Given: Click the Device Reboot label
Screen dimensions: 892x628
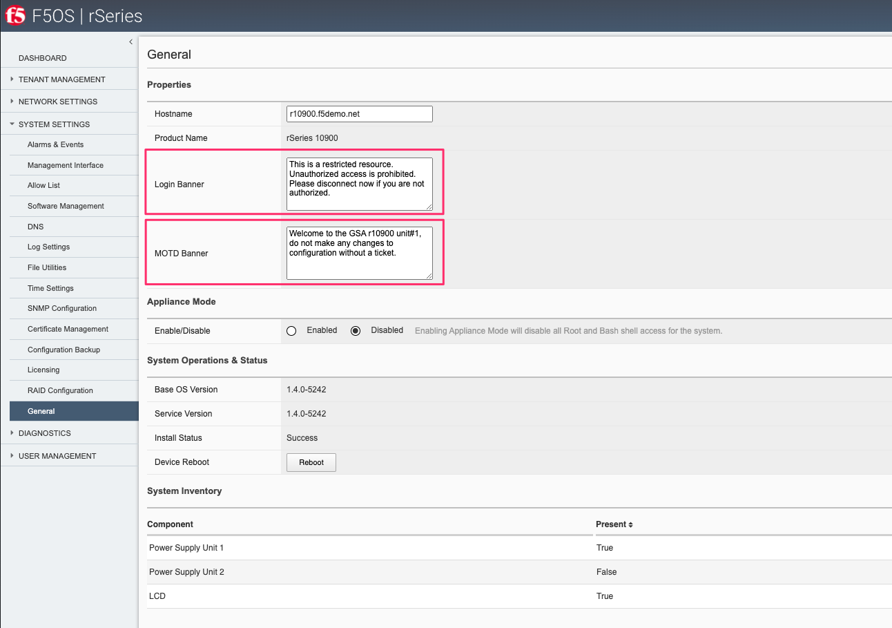Looking at the screenshot, I should coord(182,462).
